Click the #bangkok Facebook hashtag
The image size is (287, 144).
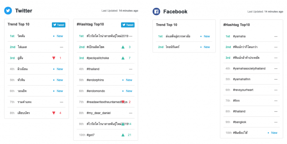pos(240,122)
